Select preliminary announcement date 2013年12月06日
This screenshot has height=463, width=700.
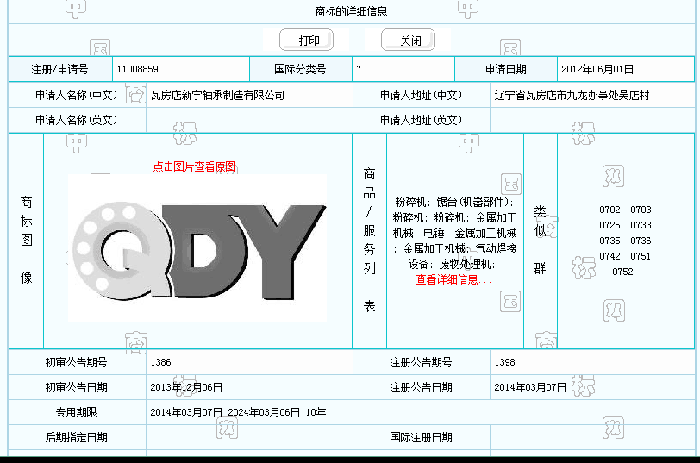[x=186, y=387]
